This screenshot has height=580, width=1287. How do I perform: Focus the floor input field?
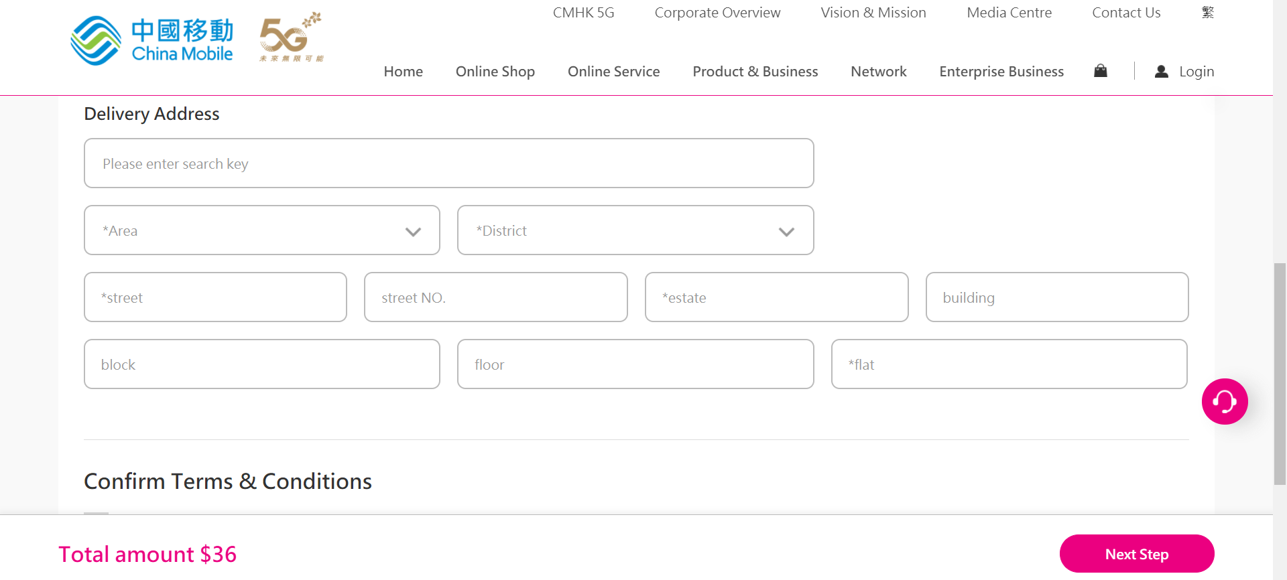click(x=635, y=364)
